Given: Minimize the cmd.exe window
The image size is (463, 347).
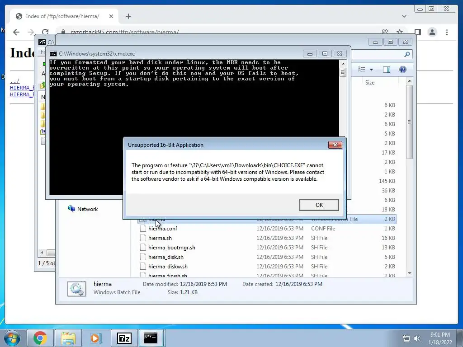Looking at the screenshot, I should tap(310, 54).
